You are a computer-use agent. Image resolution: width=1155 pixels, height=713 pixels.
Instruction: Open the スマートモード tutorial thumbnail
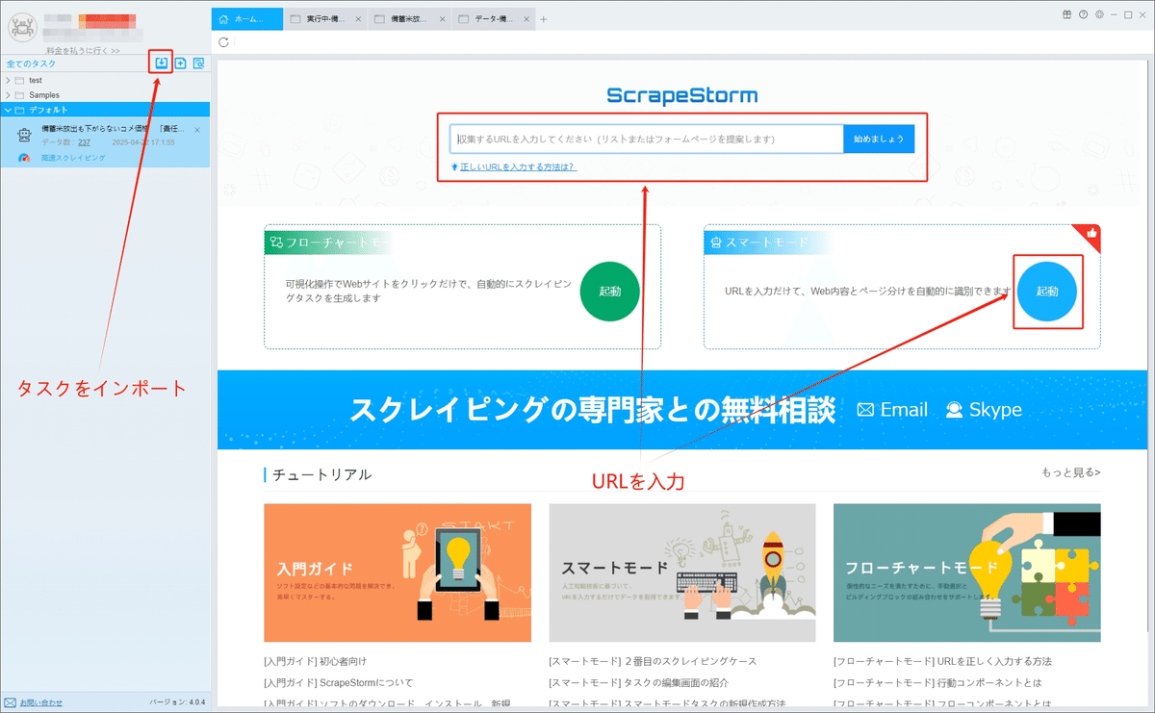coord(682,573)
